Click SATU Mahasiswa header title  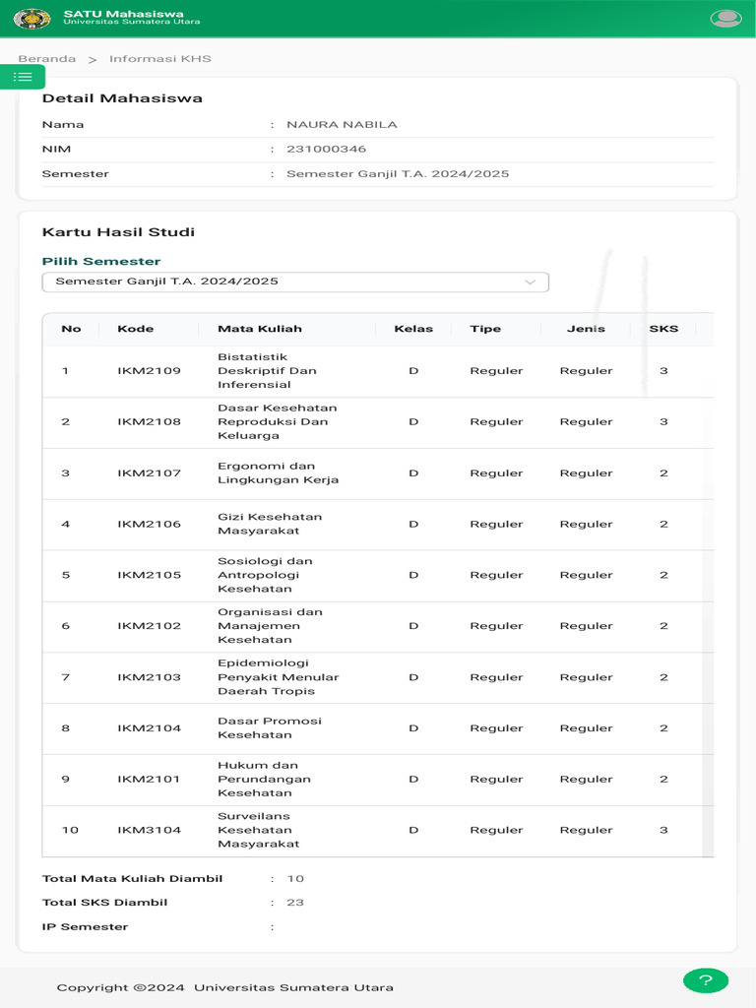(123, 14)
